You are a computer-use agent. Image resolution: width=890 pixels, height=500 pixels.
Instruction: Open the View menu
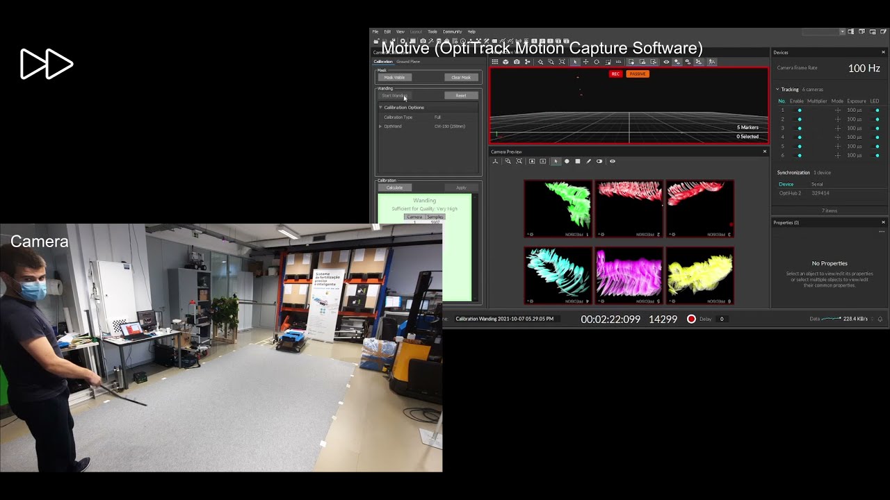coord(400,32)
